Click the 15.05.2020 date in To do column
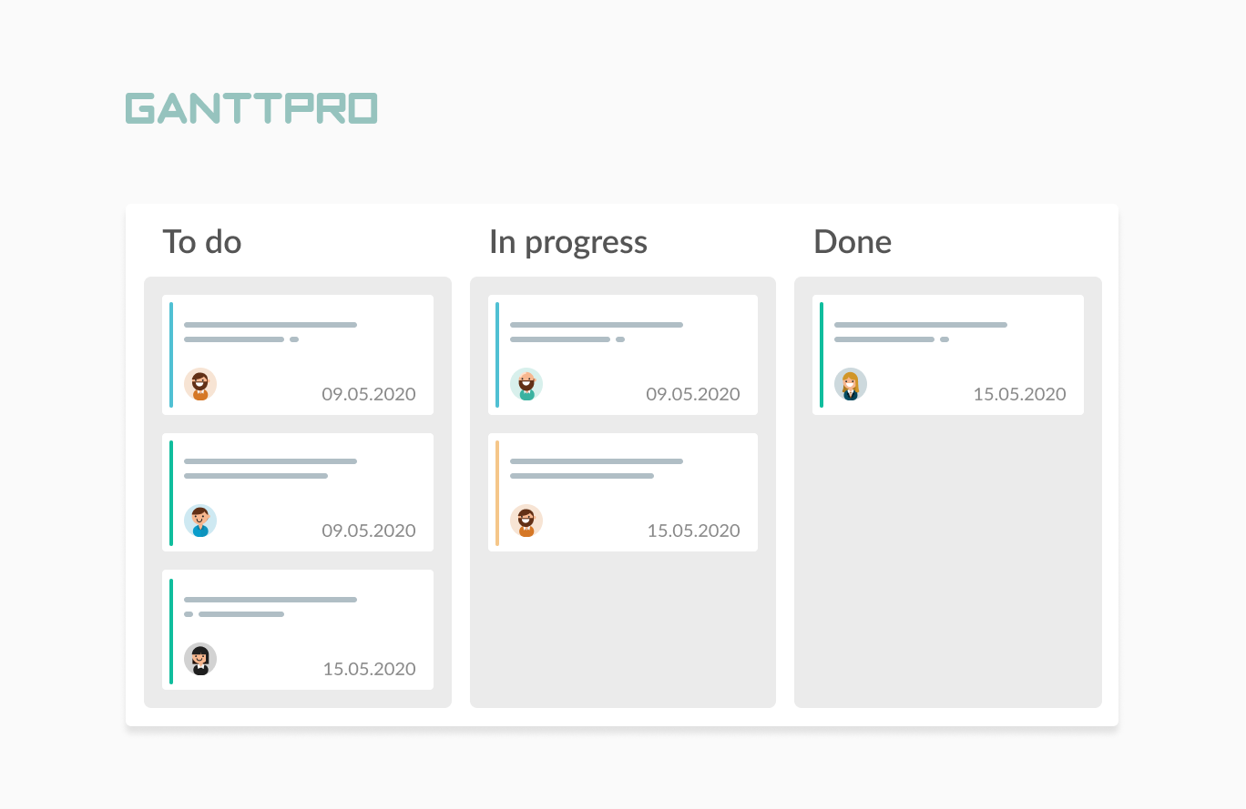 369,669
